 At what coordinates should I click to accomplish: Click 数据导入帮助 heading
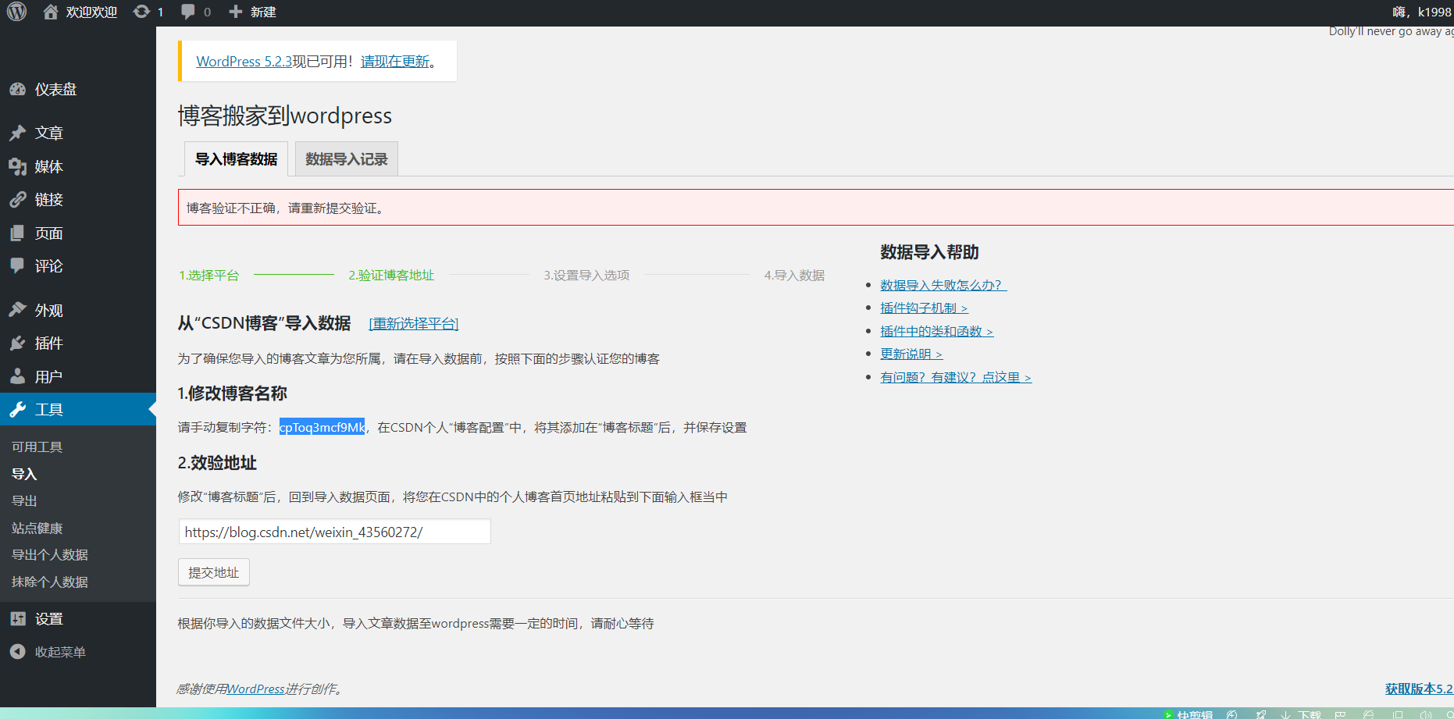point(929,252)
